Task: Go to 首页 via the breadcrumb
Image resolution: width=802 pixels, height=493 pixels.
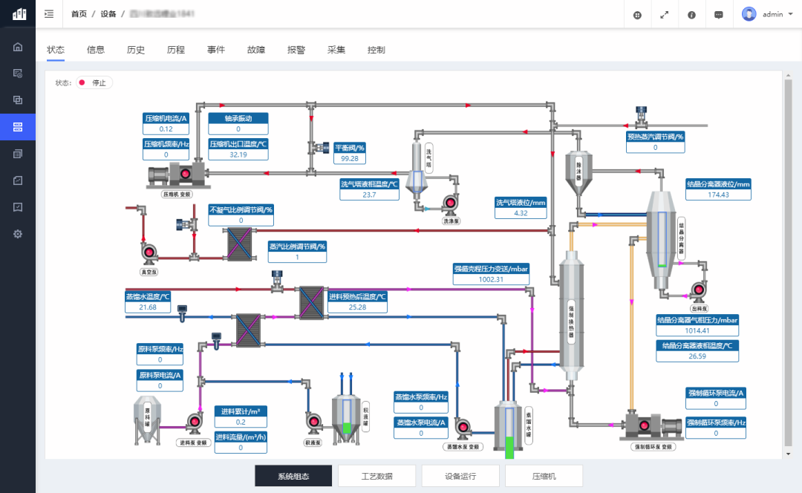Action: pyautogui.click(x=79, y=14)
